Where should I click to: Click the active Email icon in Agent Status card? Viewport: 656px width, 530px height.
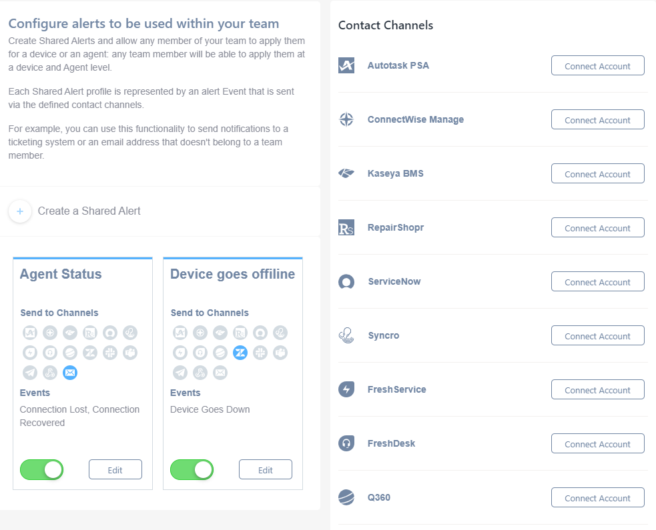pos(70,373)
